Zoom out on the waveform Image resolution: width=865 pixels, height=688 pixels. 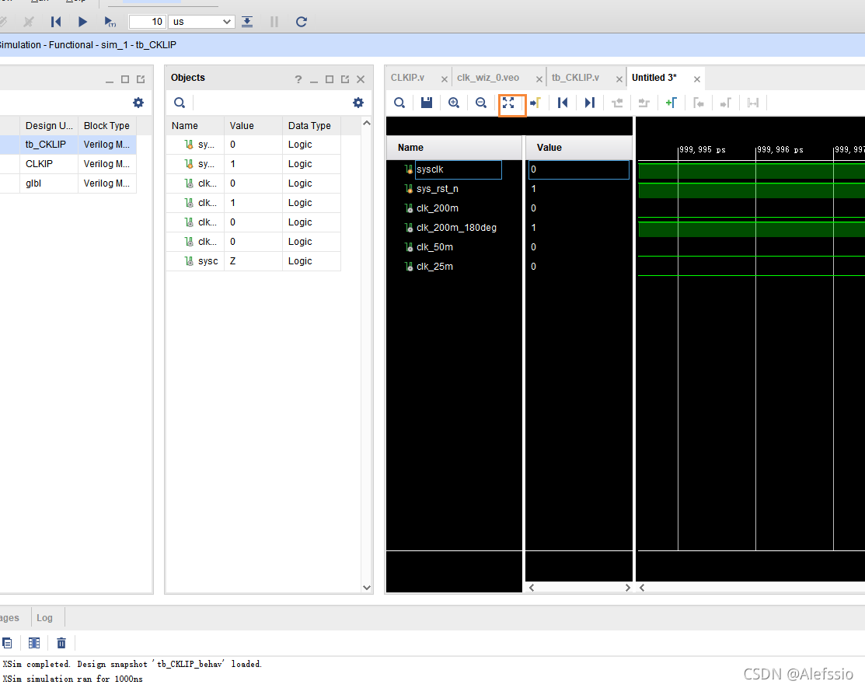[480, 103]
